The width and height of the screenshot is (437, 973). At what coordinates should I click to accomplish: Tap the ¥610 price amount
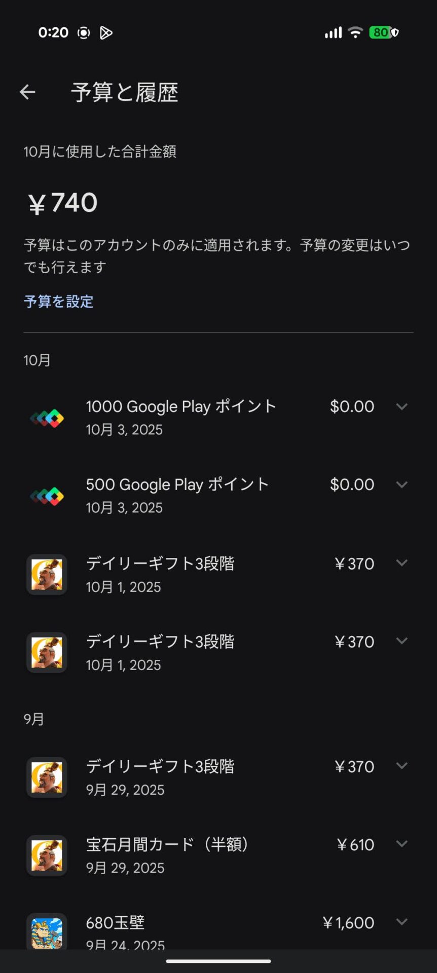pyautogui.click(x=355, y=845)
